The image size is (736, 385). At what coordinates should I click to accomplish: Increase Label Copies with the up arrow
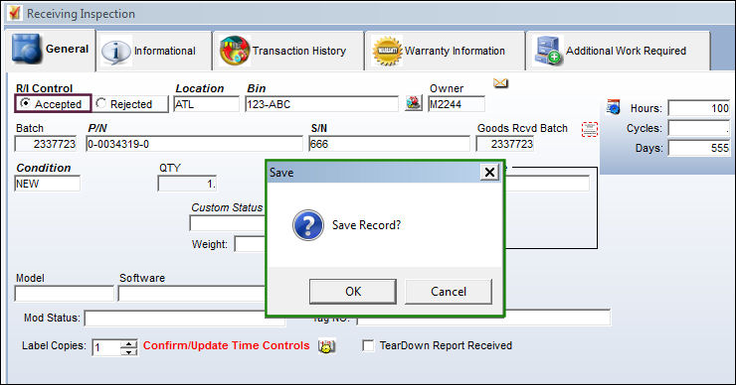coord(128,343)
